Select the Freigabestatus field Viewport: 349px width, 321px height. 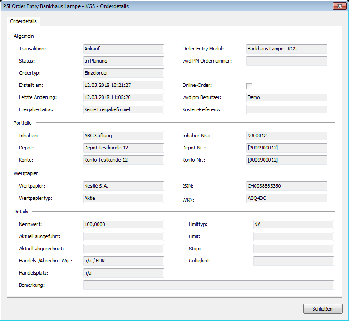[x=123, y=109]
